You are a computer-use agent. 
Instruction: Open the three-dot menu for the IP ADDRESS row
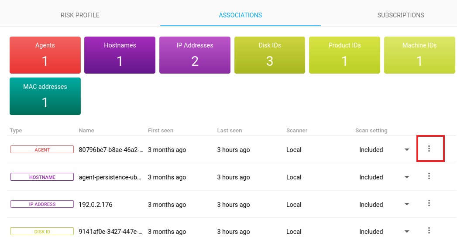pyautogui.click(x=429, y=203)
